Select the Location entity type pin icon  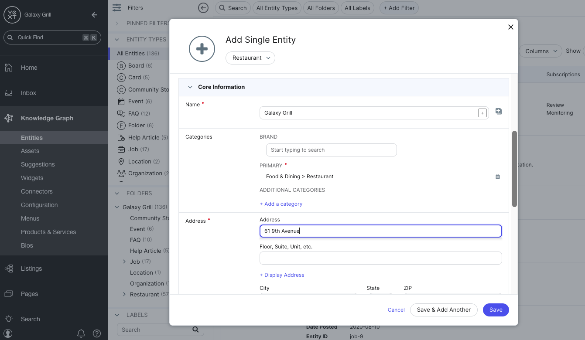pyautogui.click(x=121, y=161)
